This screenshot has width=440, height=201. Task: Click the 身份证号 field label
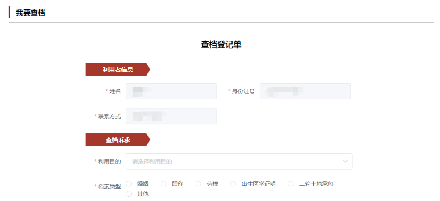pyautogui.click(x=243, y=91)
